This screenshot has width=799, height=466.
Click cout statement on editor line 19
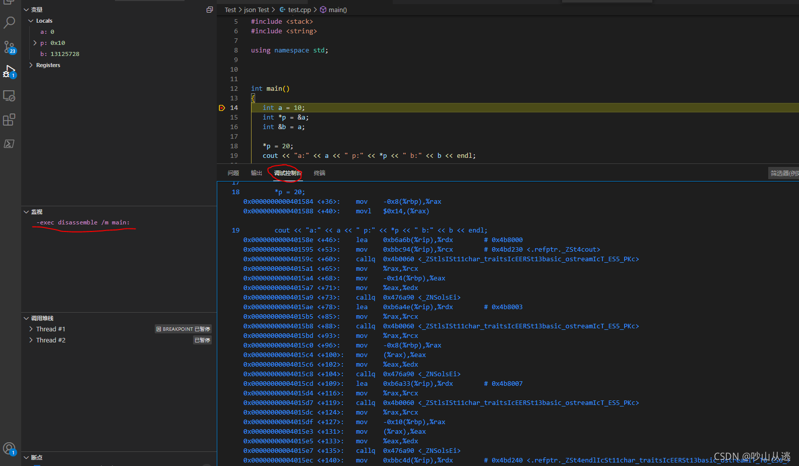pyautogui.click(x=369, y=156)
